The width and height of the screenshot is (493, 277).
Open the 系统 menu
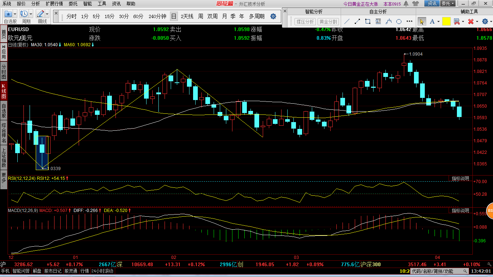(7, 4)
